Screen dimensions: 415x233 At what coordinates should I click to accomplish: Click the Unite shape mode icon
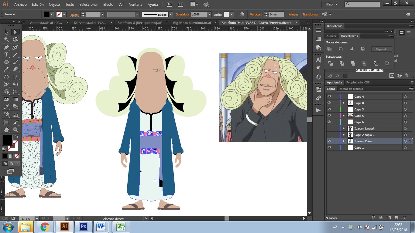(330, 49)
